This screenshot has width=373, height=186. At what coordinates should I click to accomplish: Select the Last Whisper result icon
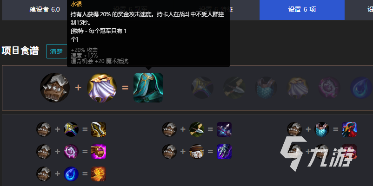pyautogui.click(x=224, y=129)
